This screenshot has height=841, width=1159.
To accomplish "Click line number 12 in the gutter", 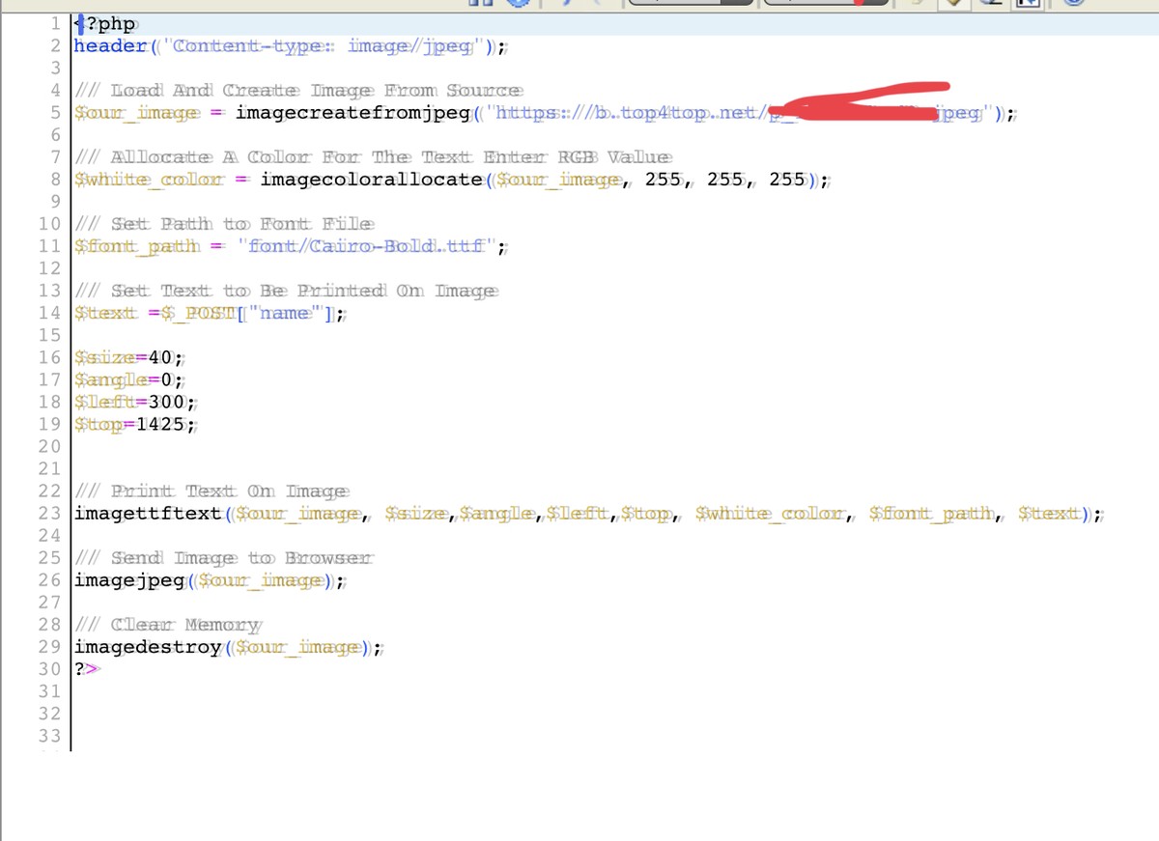I will 50,267.
